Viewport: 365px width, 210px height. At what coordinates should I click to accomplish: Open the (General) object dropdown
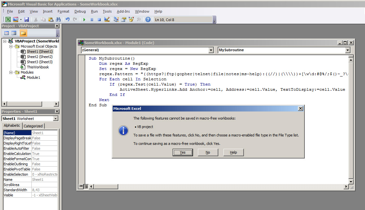[x=211, y=50]
